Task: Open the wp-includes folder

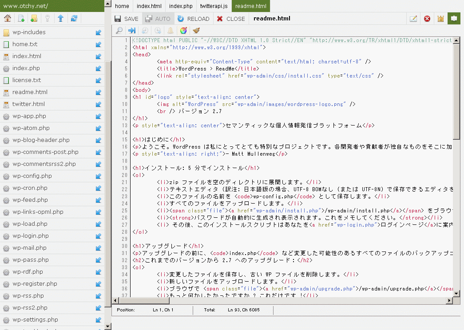Action: pos(29,32)
